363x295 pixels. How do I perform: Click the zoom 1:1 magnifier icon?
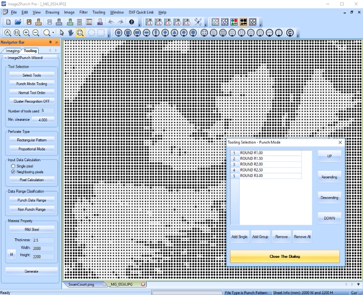click(17, 33)
